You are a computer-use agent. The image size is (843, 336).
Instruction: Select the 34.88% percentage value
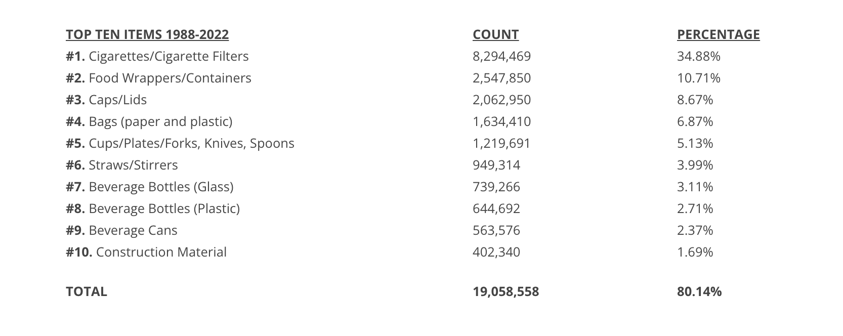(699, 56)
